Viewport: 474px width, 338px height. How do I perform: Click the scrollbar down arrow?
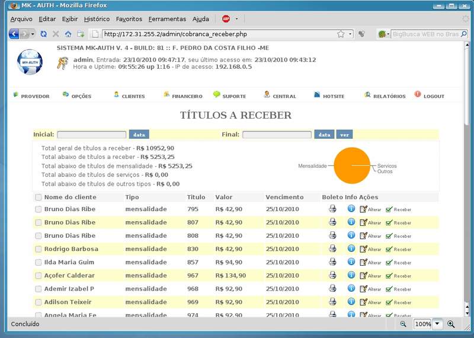tap(467, 314)
